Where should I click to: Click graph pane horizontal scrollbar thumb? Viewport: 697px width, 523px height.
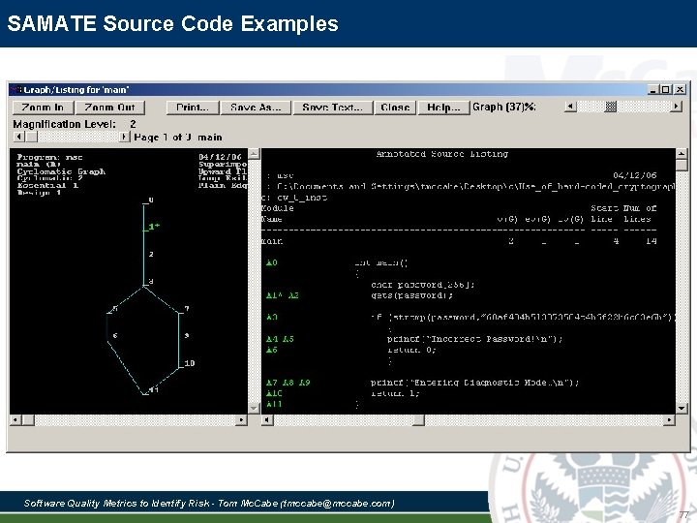coord(28,419)
